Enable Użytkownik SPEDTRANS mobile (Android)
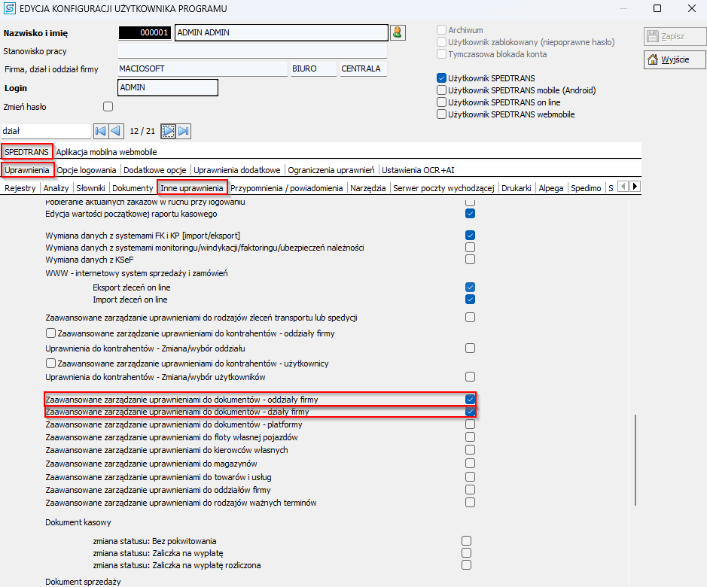Image resolution: width=707 pixels, height=587 pixels. click(x=441, y=90)
